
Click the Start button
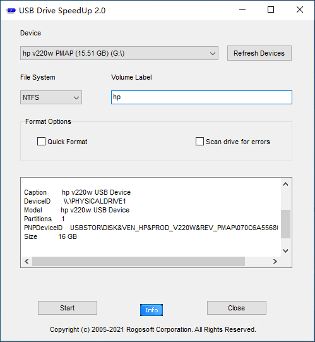(68, 308)
